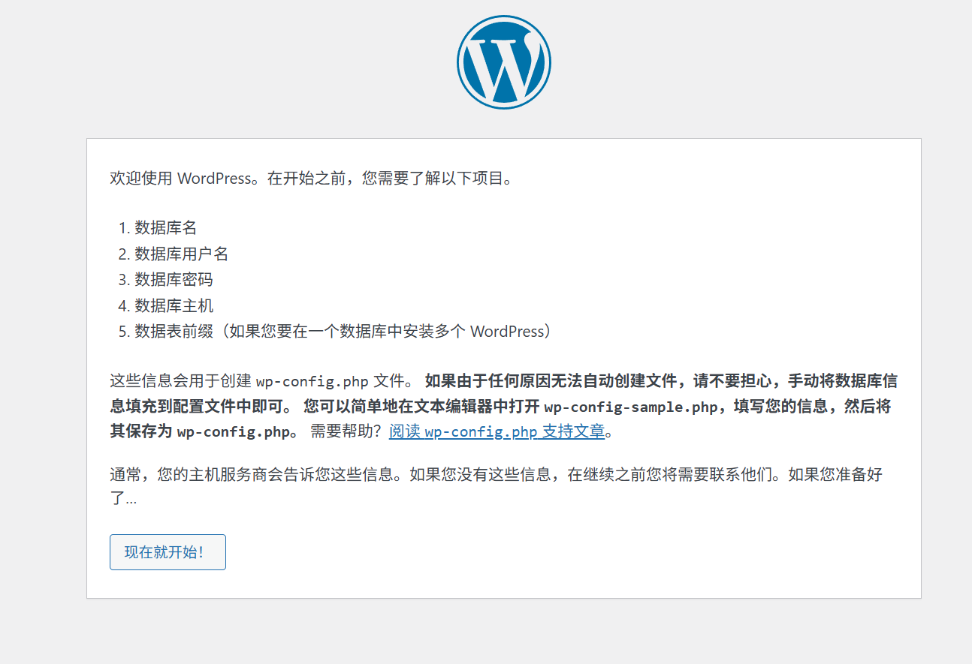Click "wp-config.php" in "这些信息会用于创建" sentence
This screenshot has height=664, width=972.
(x=312, y=382)
